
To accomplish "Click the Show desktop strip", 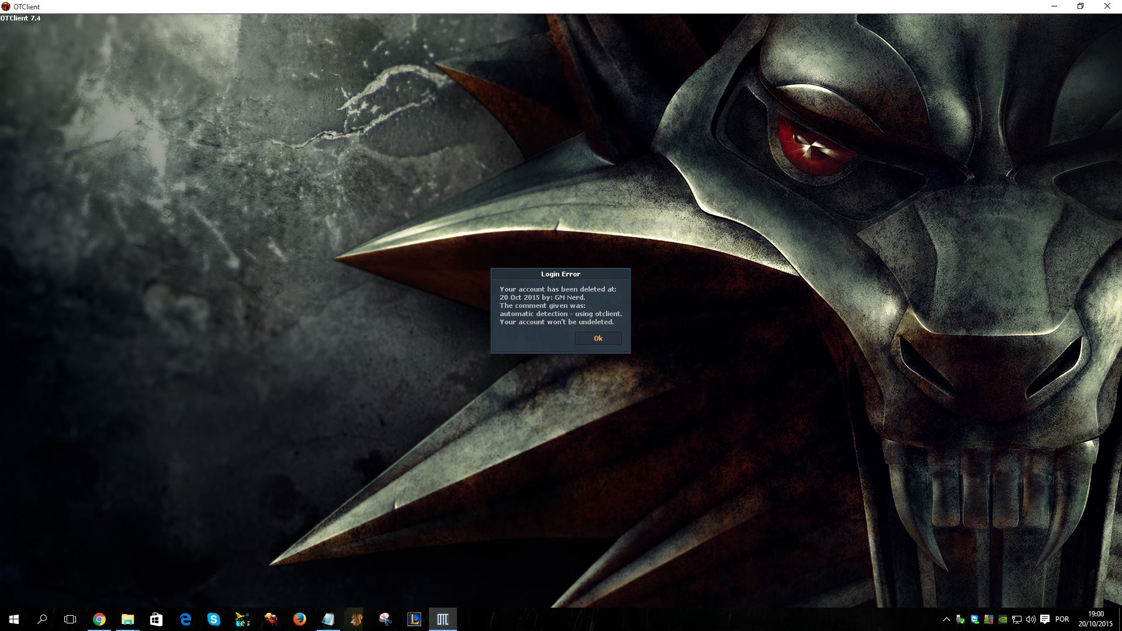I will click(x=1120, y=619).
